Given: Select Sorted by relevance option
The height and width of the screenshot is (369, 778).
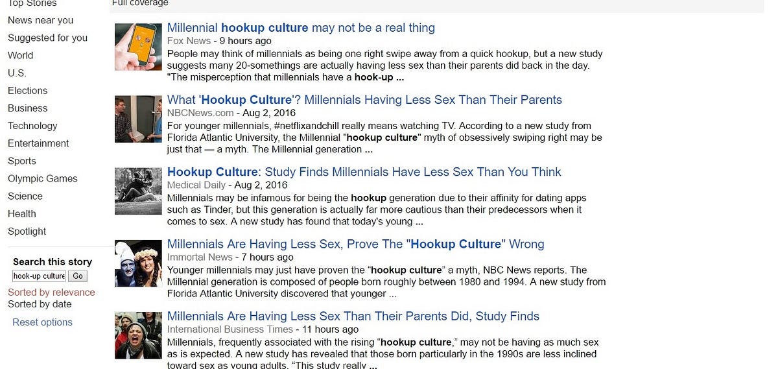Looking at the screenshot, I should point(51,292).
